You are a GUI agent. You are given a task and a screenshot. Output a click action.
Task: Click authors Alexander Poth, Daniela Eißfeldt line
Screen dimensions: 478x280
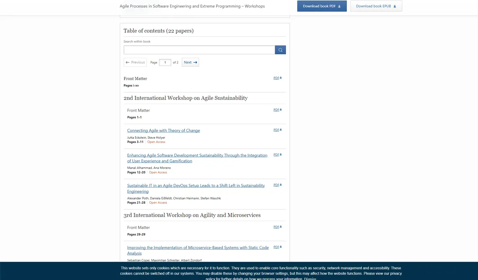pos(174,198)
